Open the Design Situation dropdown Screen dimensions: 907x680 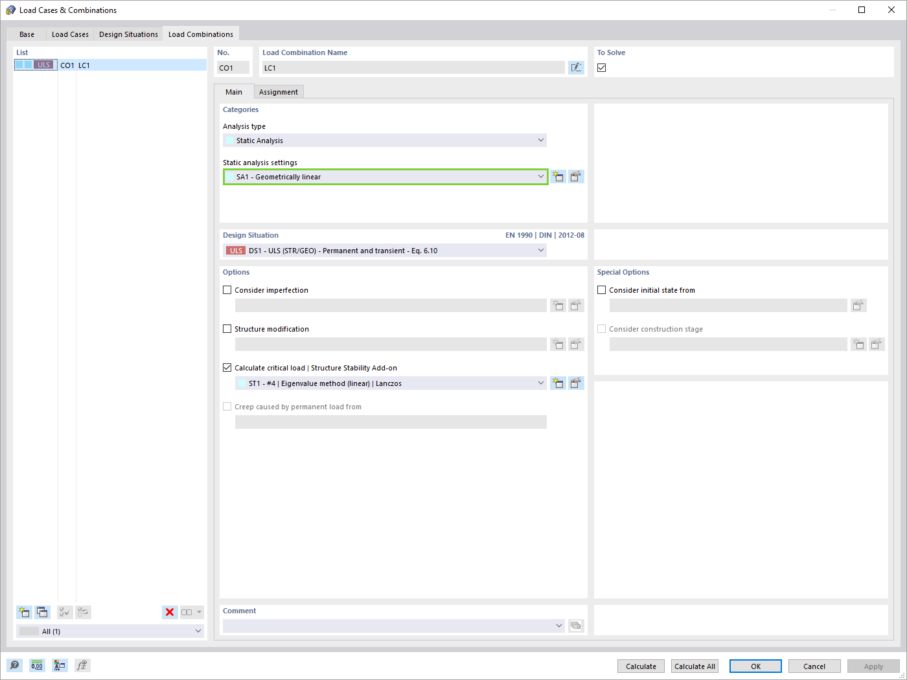coord(541,250)
